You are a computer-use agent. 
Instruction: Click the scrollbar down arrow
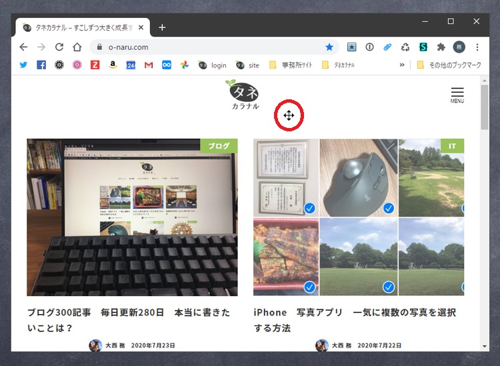[x=485, y=346]
